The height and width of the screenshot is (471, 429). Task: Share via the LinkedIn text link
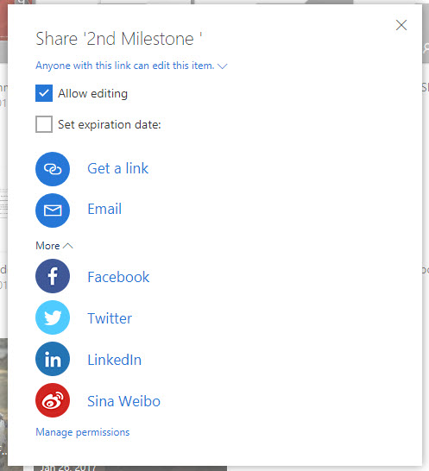coord(115,360)
